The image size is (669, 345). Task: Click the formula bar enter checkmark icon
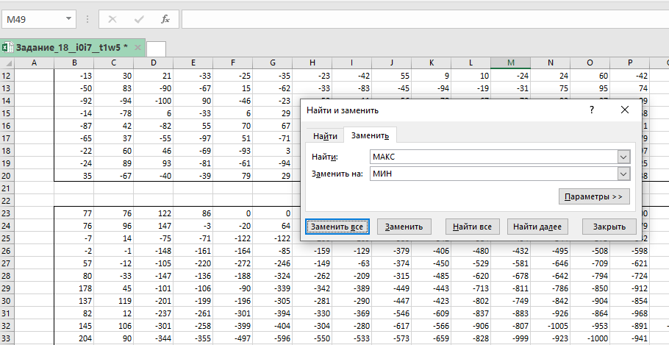(x=139, y=18)
